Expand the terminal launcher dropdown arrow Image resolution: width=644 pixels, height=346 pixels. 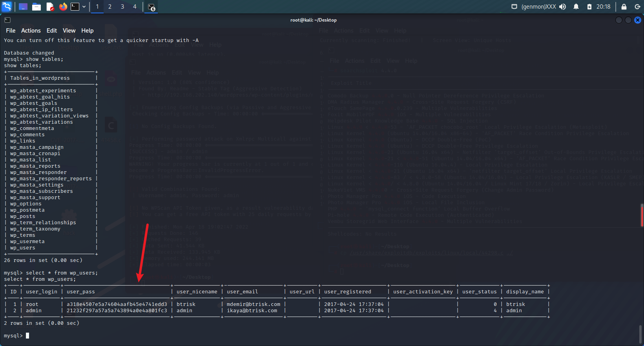(x=84, y=7)
